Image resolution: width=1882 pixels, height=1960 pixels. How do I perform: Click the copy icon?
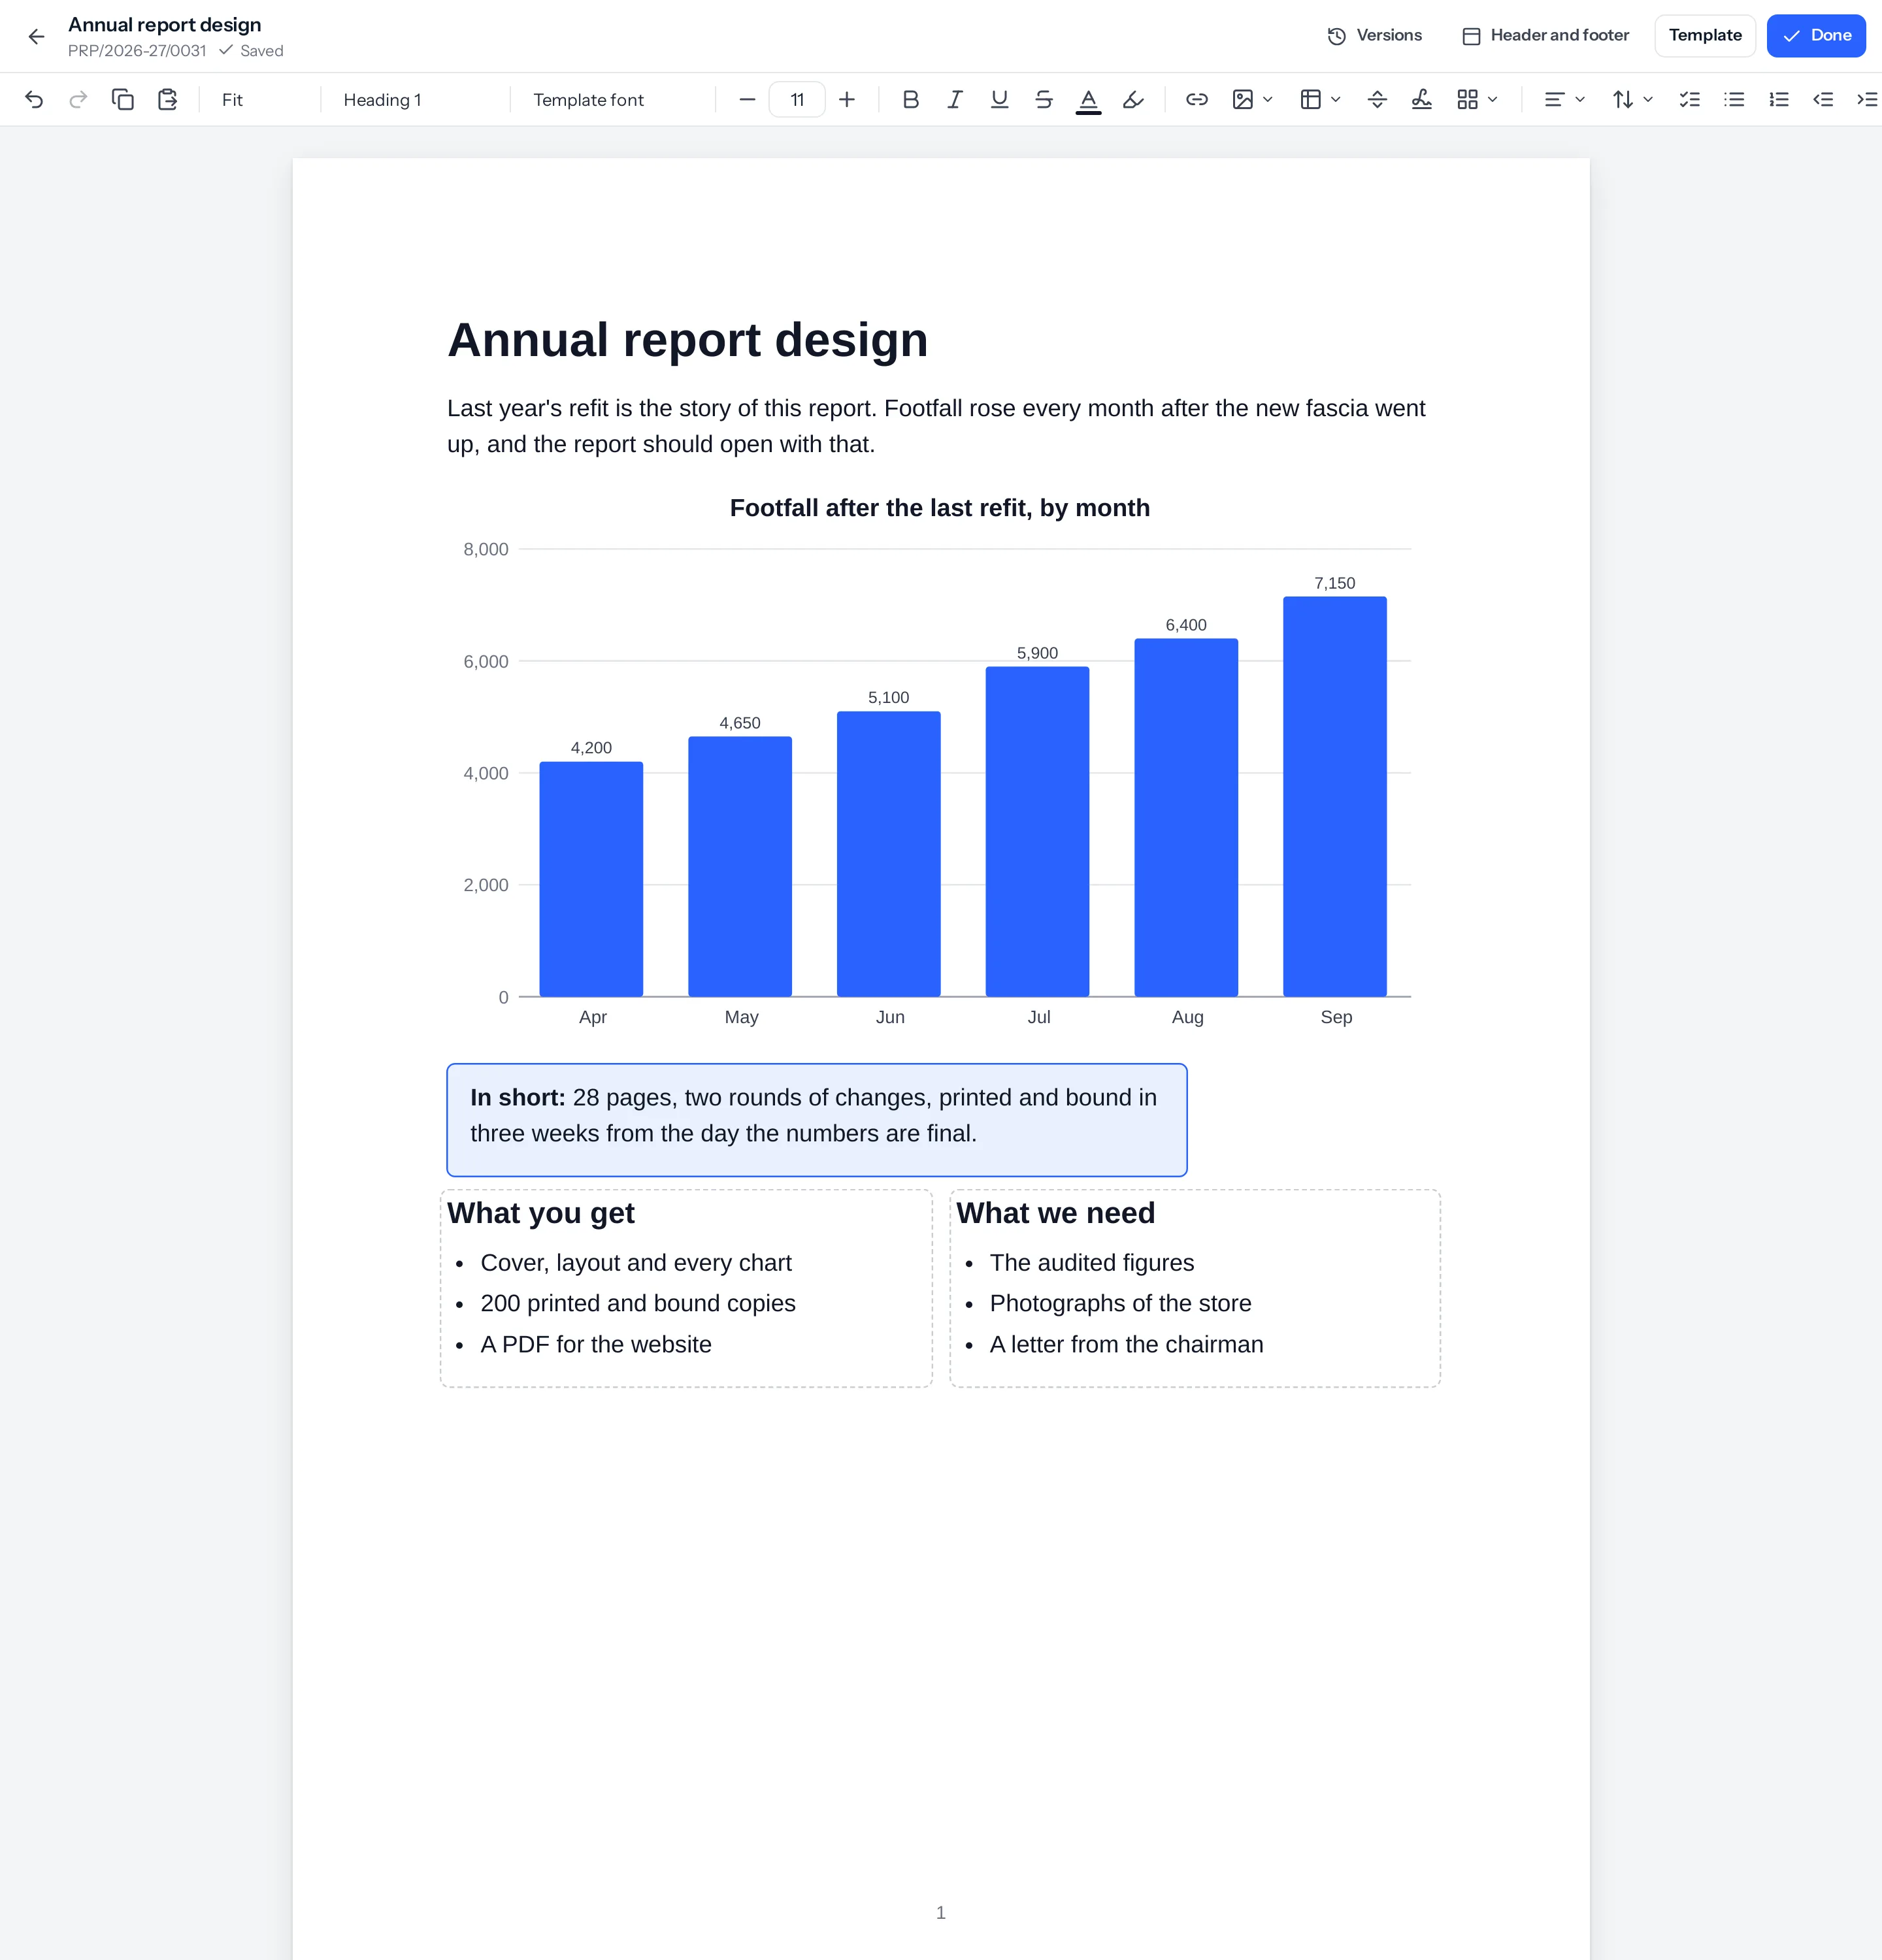coord(123,99)
